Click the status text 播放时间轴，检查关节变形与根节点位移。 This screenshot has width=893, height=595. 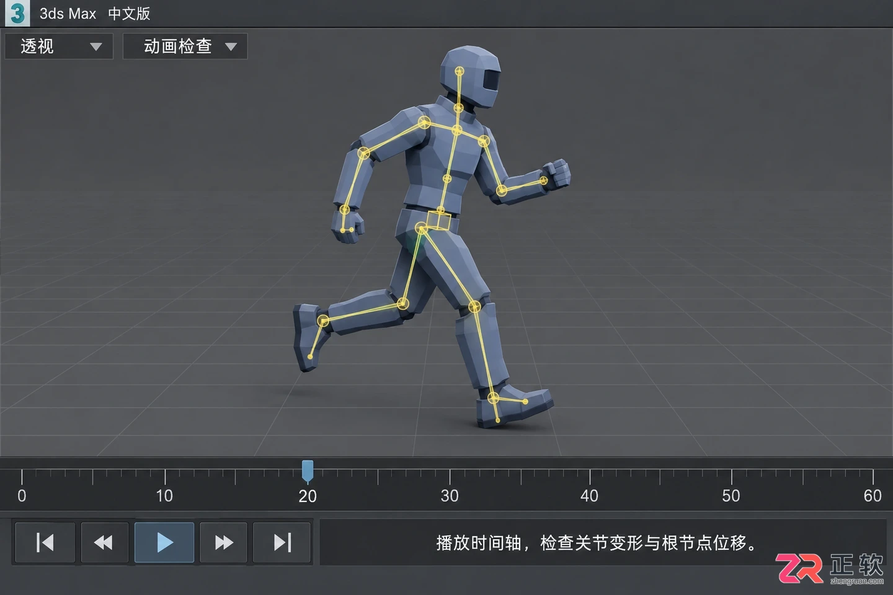[598, 543]
